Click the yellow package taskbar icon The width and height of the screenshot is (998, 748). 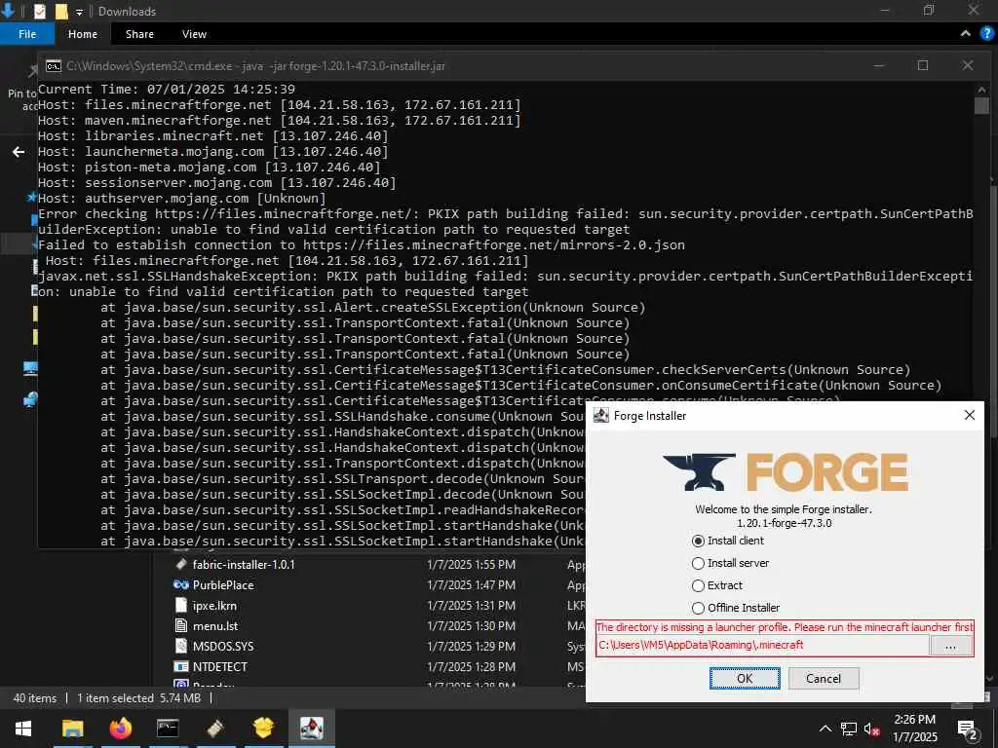[263, 729]
